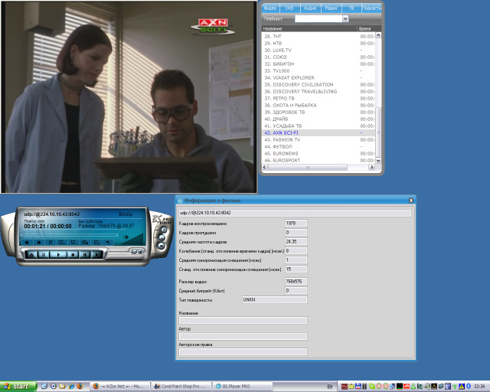
Task: Open the Плейлист dropdown list
Action: [x=345, y=18]
